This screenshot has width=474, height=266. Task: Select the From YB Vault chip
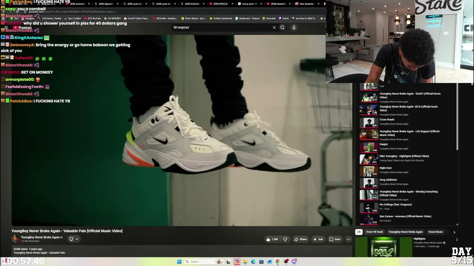click(x=374, y=232)
